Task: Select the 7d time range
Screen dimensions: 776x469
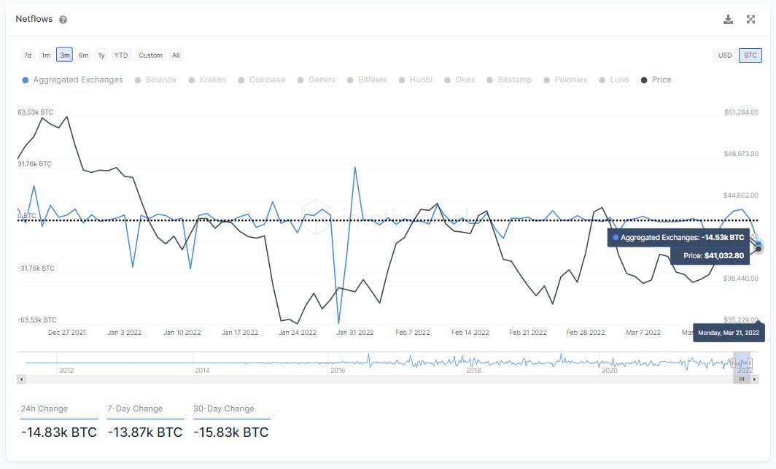Action: coord(28,55)
